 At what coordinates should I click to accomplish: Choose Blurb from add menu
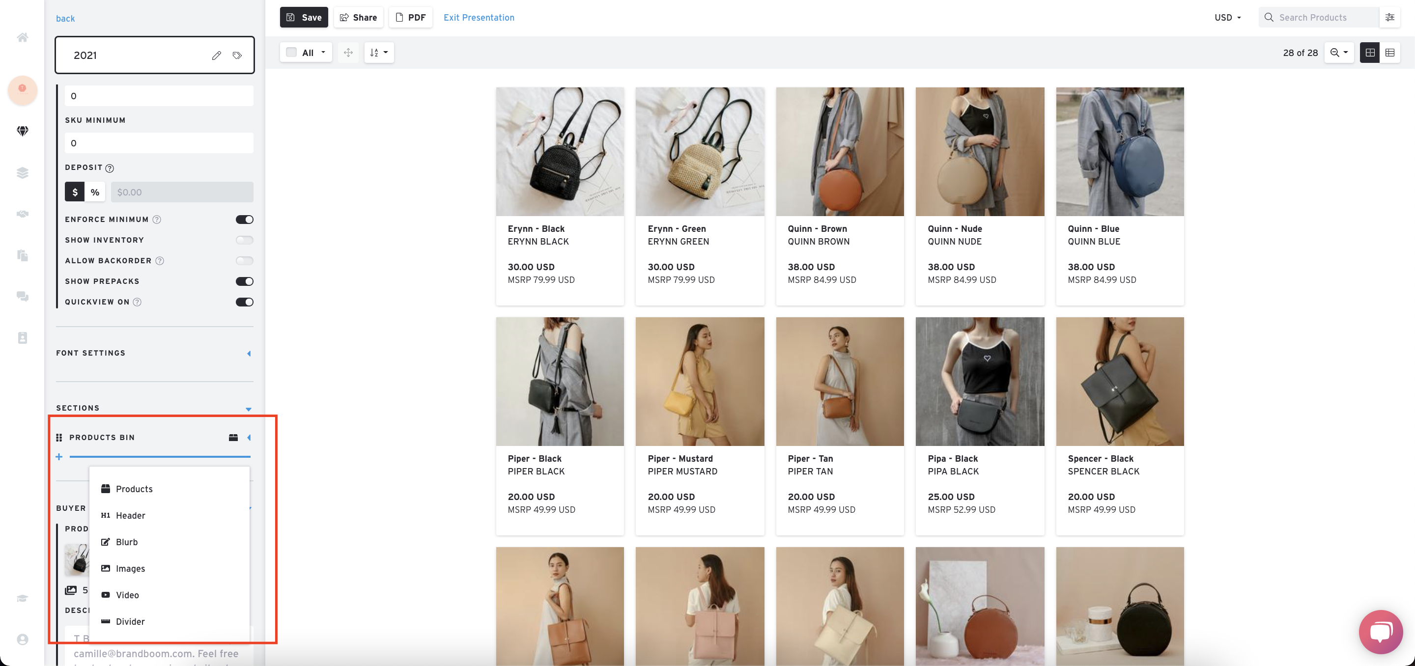[169, 542]
